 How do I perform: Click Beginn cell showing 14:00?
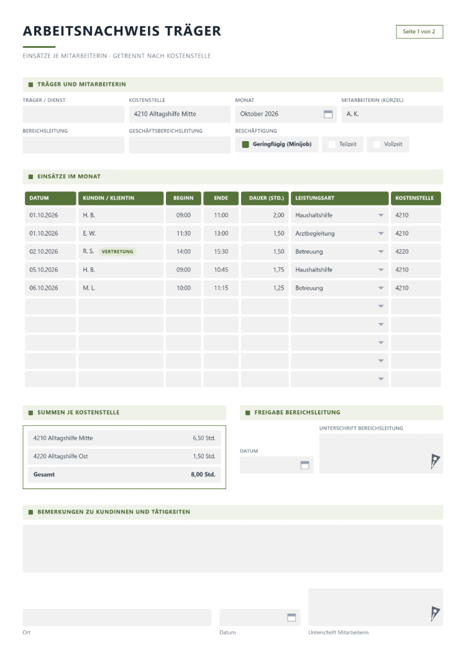[184, 252]
